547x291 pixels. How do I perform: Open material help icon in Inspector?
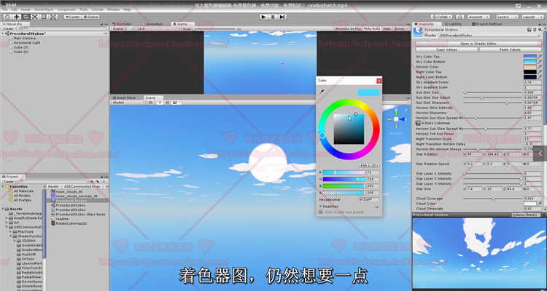click(529, 31)
